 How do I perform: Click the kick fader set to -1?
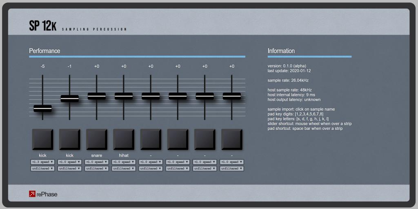click(x=69, y=98)
